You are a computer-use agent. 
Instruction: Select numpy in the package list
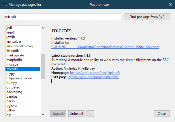tap(23, 83)
